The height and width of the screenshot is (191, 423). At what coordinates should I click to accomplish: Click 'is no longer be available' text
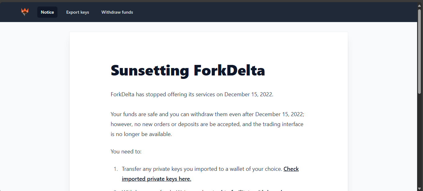click(x=141, y=134)
